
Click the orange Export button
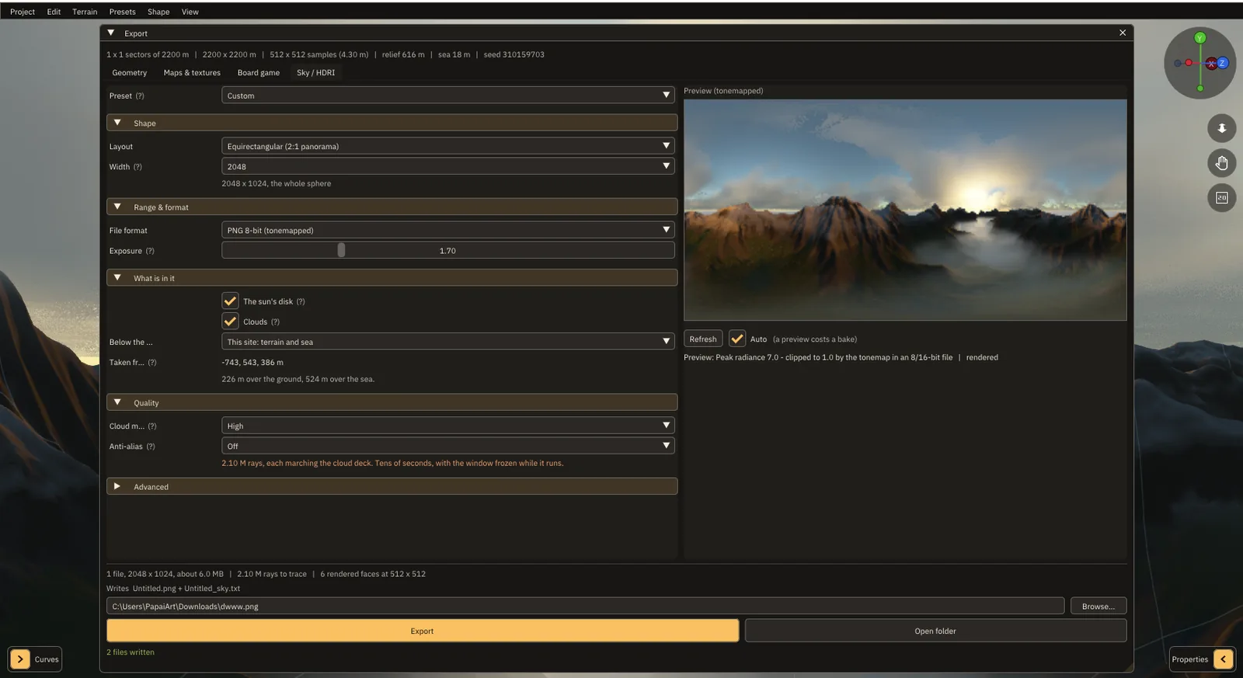[423, 631]
